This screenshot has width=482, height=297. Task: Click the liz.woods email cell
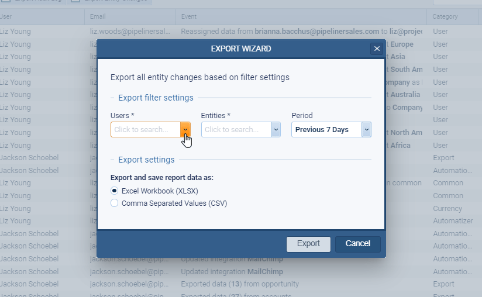click(132, 32)
